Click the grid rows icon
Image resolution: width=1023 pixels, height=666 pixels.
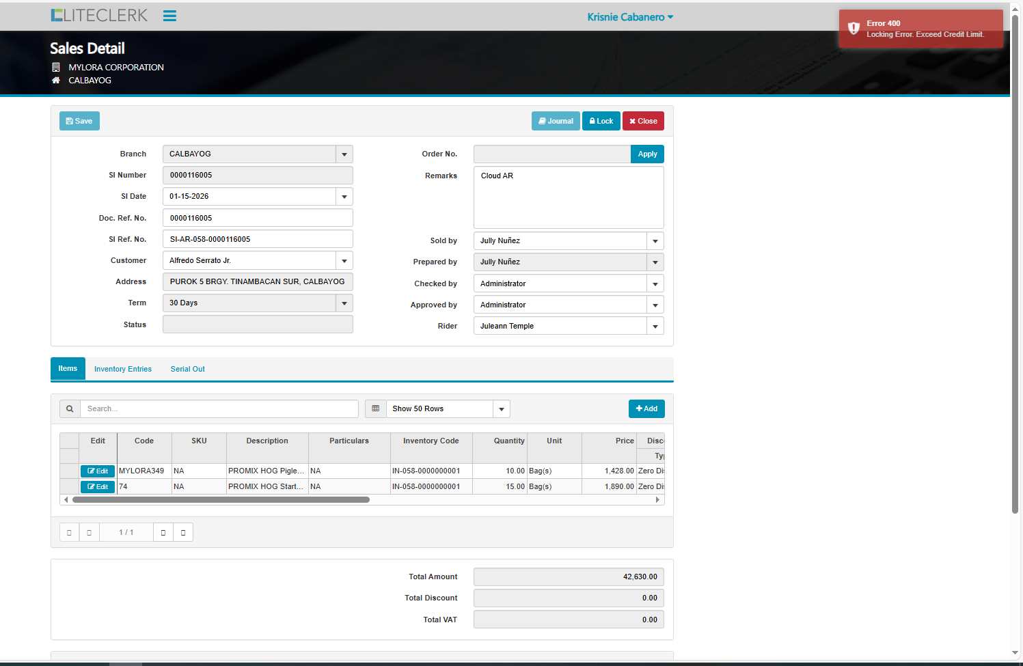pos(375,408)
